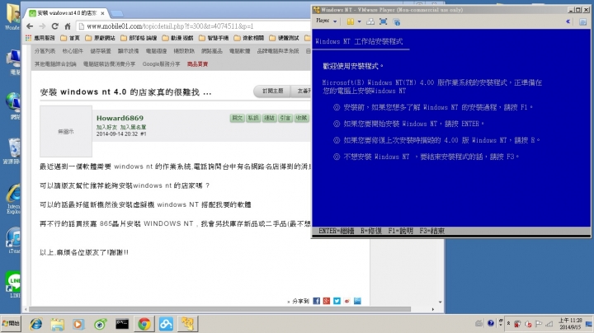Click the 儲存裝置 forum category link
The width and height of the screenshot is (594, 333).
coord(101,51)
